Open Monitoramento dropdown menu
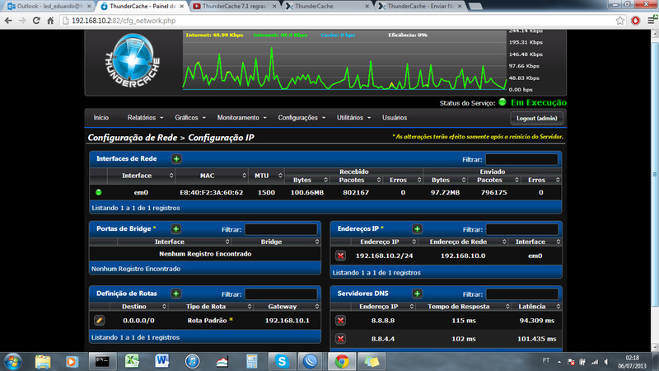 coord(241,118)
